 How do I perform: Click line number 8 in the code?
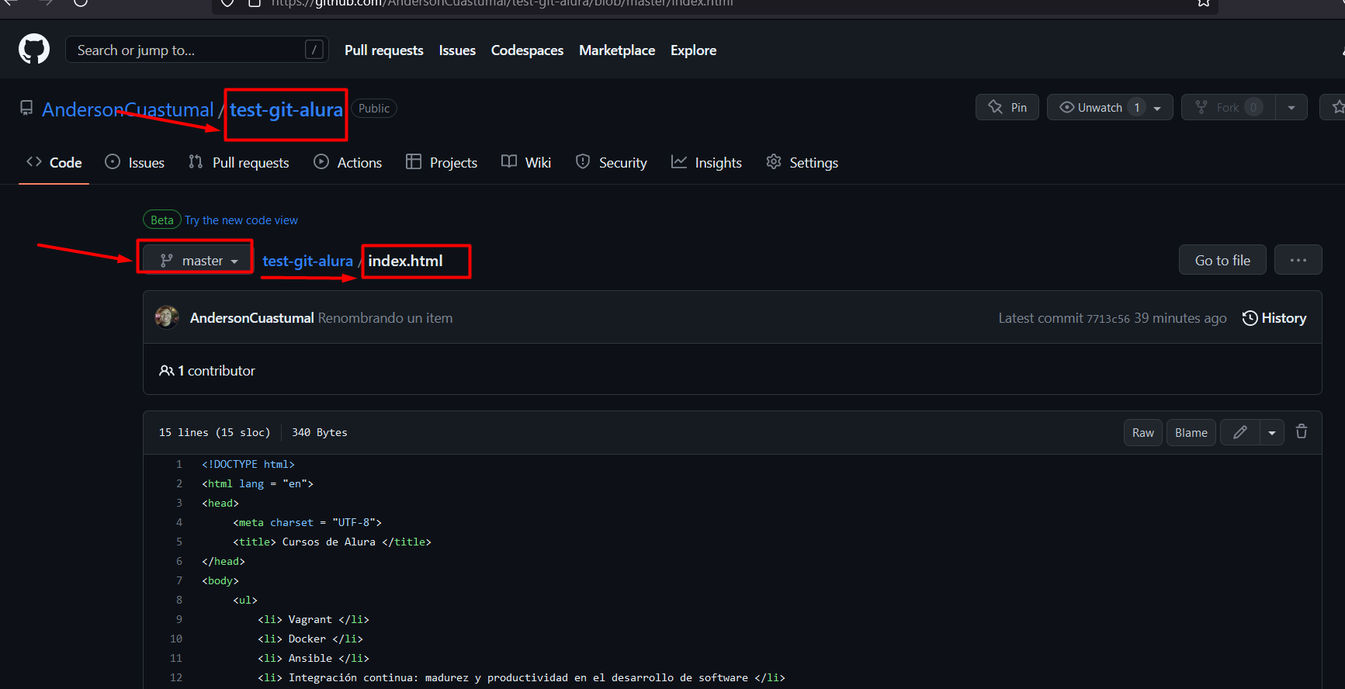pyautogui.click(x=179, y=600)
